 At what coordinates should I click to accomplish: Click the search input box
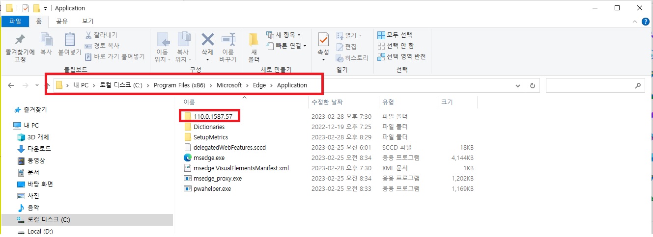click(x=595, y=85)
